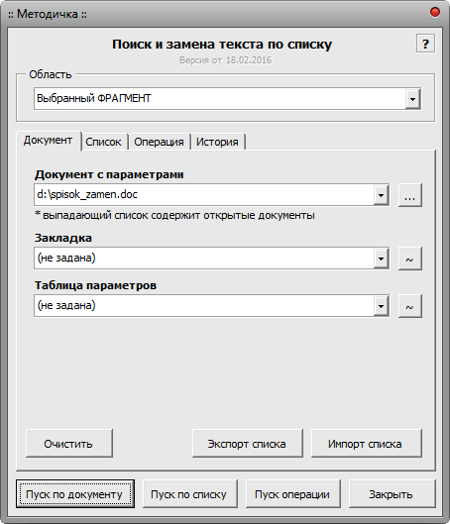Expand the Закладка dropdown arrow

[382, 259]
